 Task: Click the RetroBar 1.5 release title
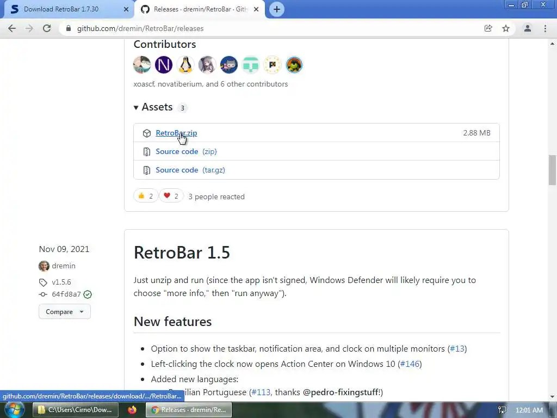coord(182,253)
